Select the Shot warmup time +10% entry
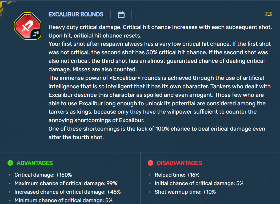 (185, 192)
